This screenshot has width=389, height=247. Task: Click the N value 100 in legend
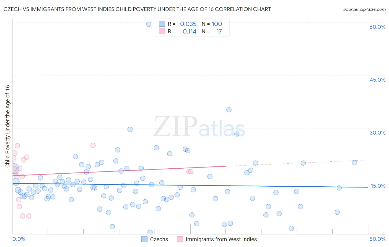217,24
